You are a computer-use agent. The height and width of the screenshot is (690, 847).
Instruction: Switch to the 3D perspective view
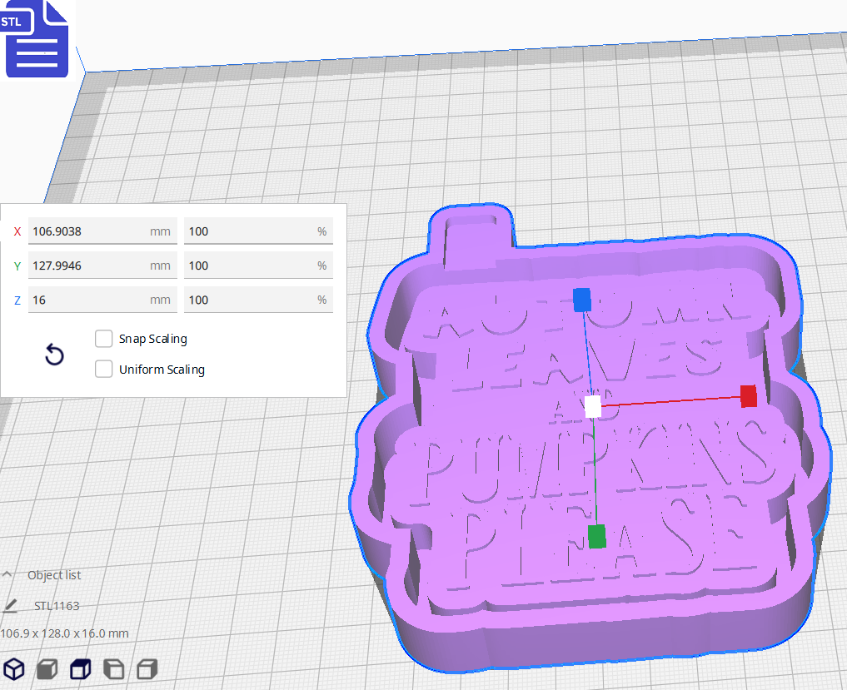point(14,669)
